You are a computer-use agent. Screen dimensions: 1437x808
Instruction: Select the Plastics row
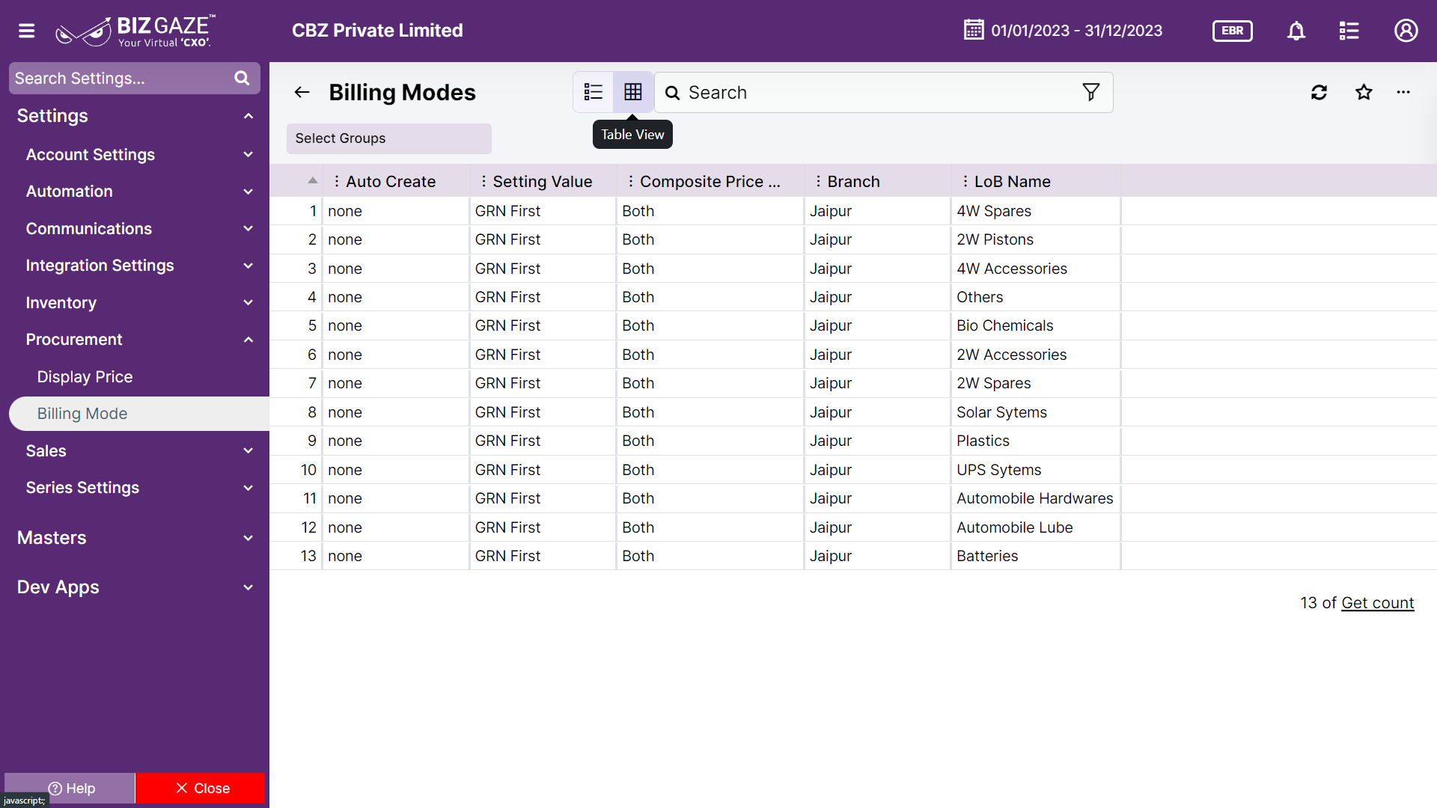pyautogui.click(x=853, y=441)
